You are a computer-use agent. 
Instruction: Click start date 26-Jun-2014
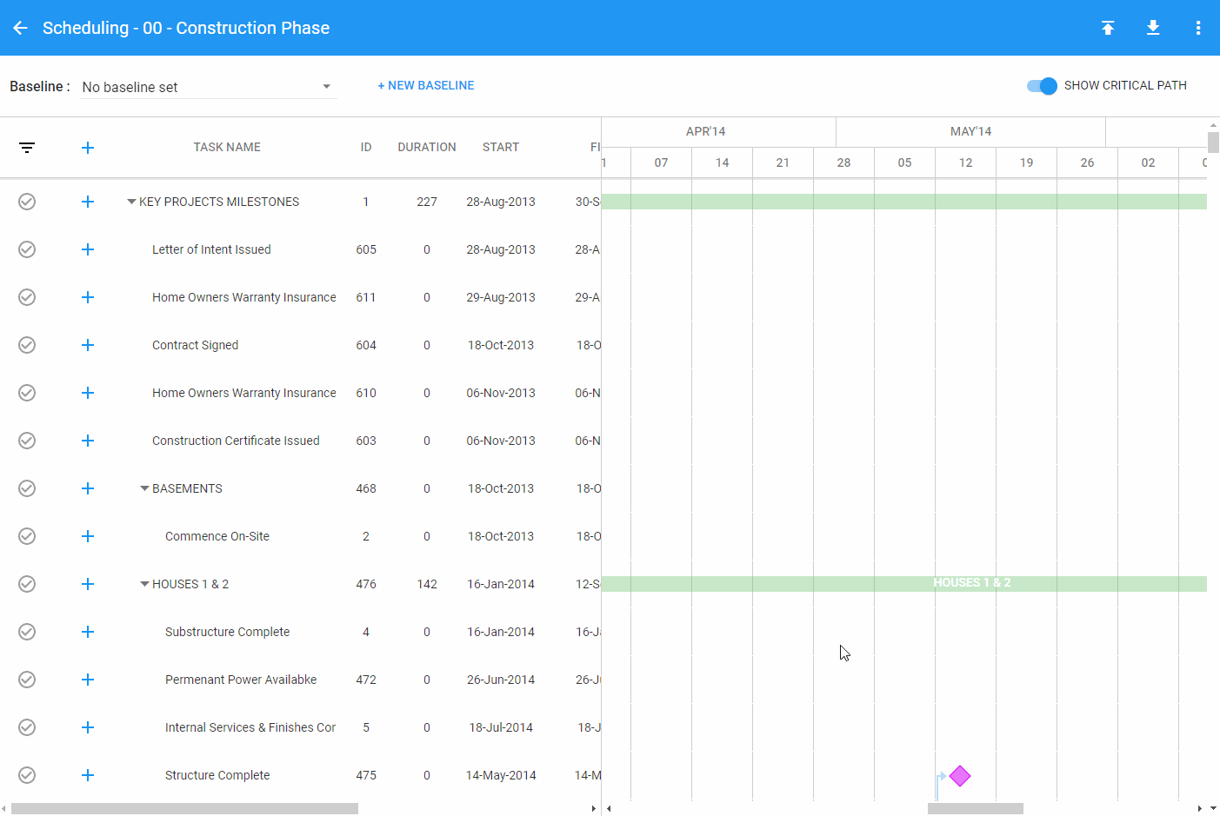click(x=501, y=680)
